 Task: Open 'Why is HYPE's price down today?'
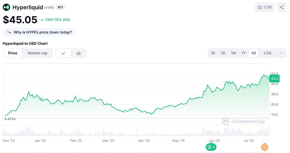39,32
